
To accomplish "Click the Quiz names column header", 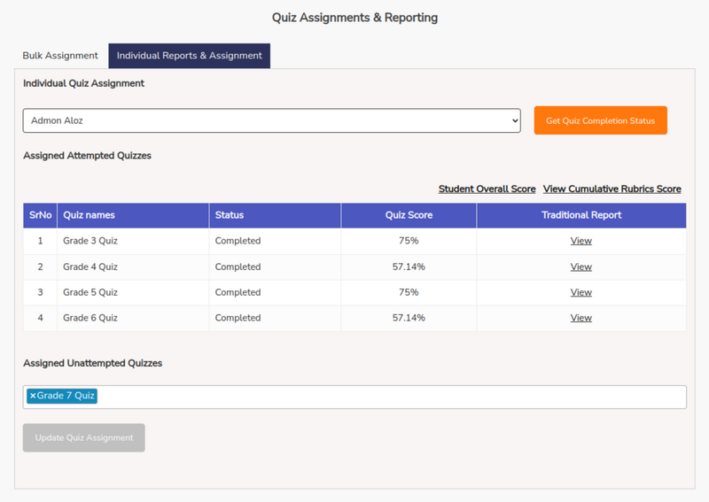I will tap(90, 215).
